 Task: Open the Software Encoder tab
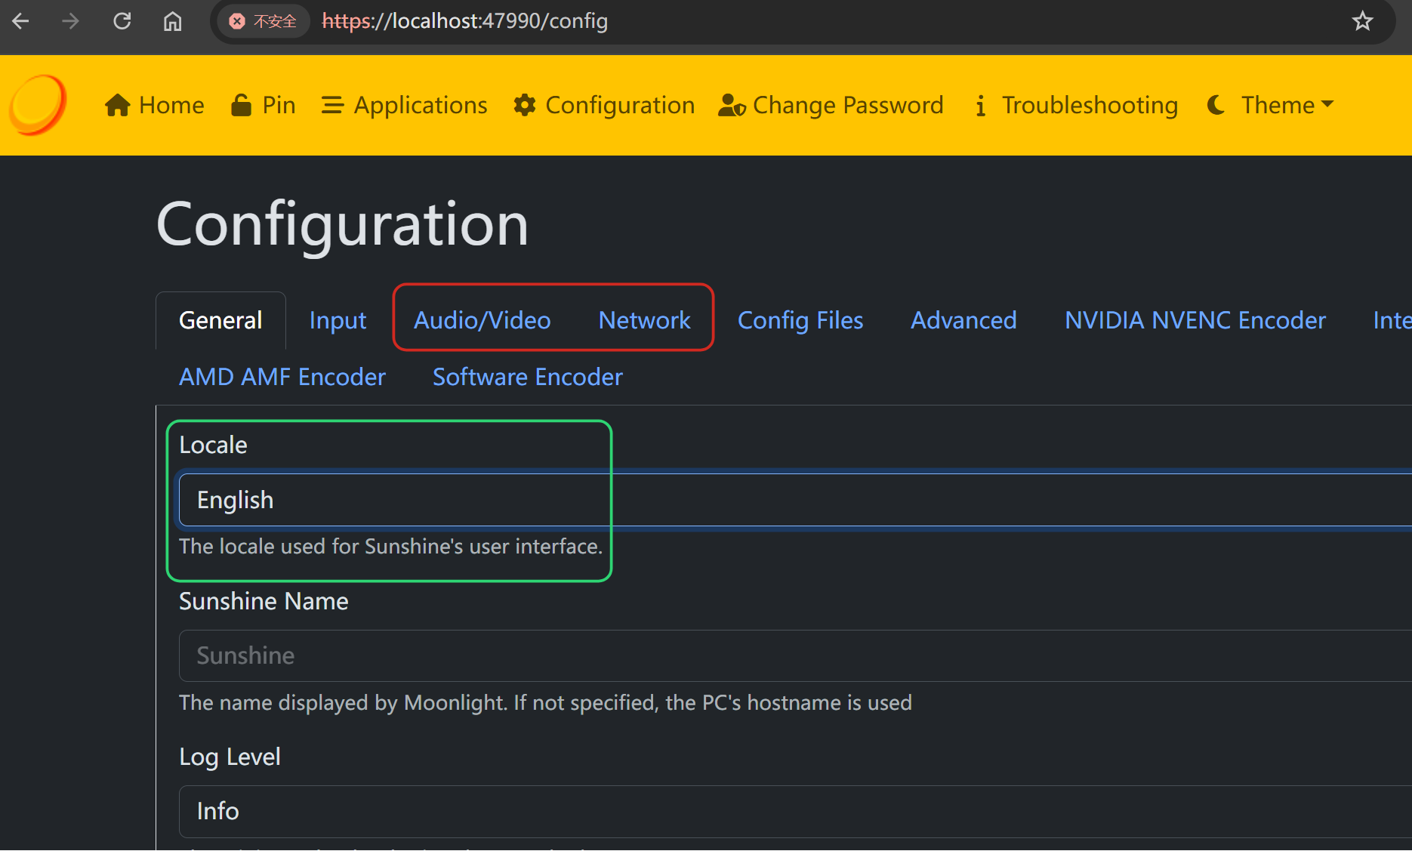[x=528, y=377]
